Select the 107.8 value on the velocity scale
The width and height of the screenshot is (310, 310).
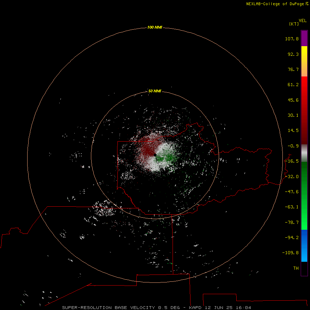(x=292, y=39)
